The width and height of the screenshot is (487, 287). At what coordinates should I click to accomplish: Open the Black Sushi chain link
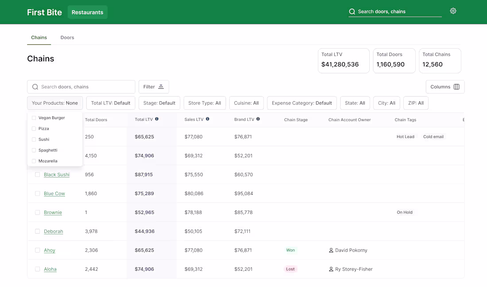click(x=57, y=175)
